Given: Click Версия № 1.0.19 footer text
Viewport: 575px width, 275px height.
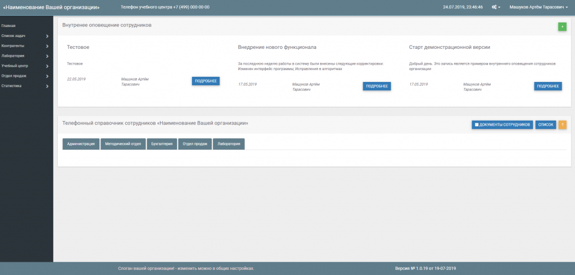Looking at the screenshot, I should [x=426, y=268].
